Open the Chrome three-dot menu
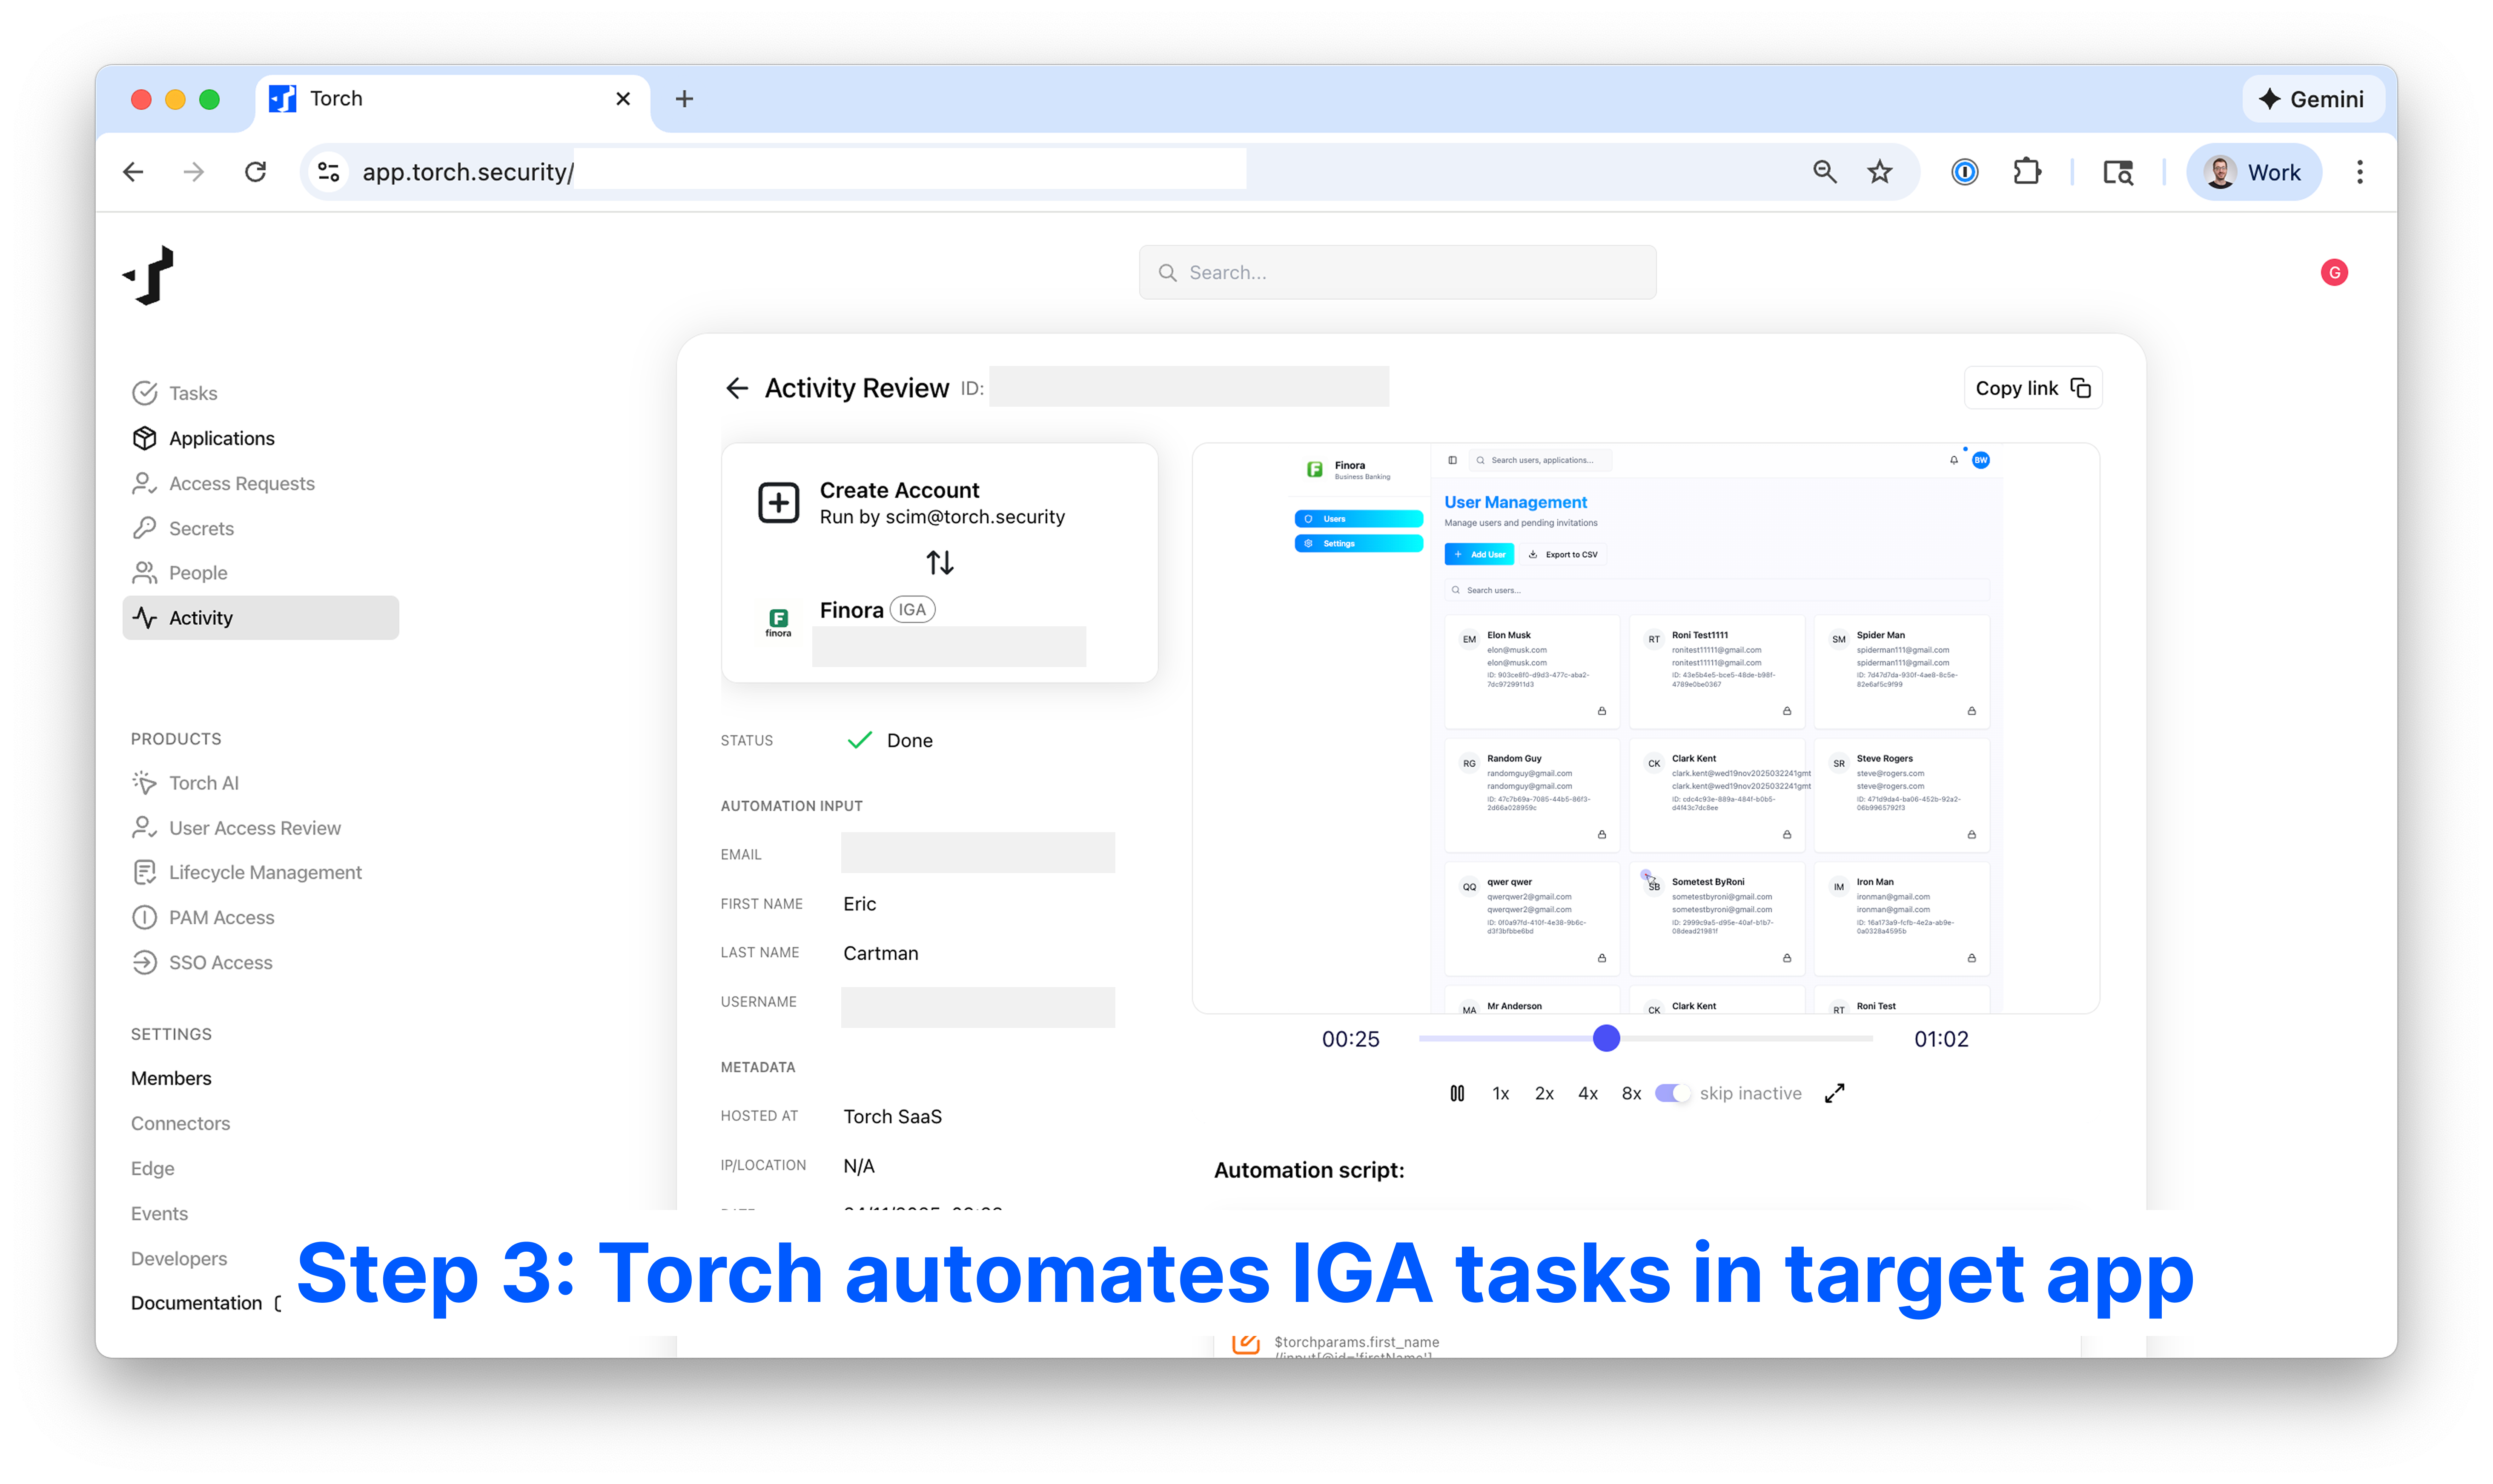 pyautogui.click(x=2360, y=172)
